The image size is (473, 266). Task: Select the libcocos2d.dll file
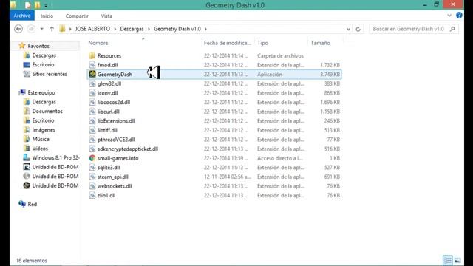point(114,103)
